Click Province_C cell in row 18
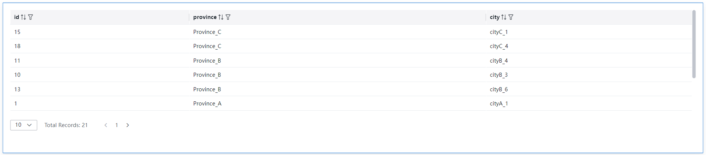Screen dimensions: 706x155 coord(207,46)
